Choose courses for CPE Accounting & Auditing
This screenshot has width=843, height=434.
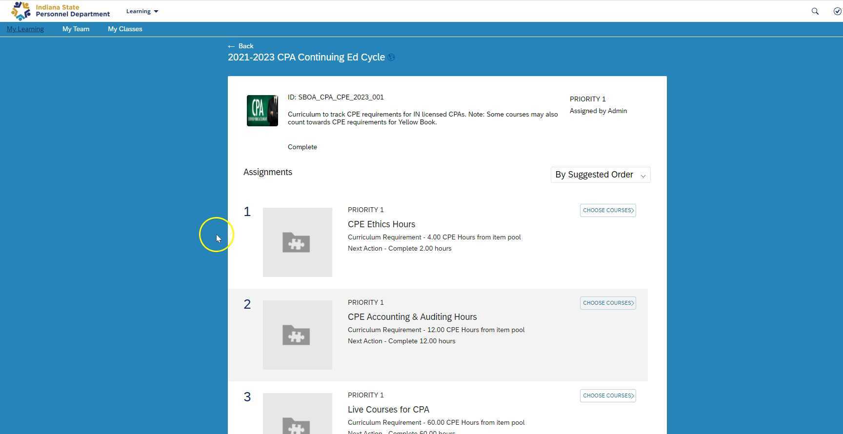(x=607, y=303)
